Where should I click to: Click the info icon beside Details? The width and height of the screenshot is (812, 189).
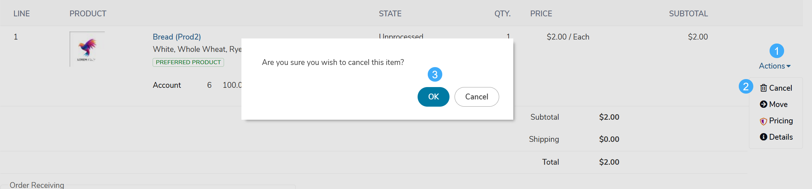pos(763,137)
